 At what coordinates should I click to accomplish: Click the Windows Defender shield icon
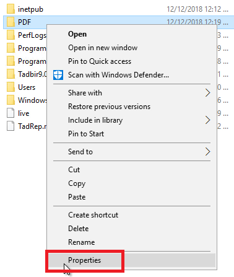tap(58, 75)
